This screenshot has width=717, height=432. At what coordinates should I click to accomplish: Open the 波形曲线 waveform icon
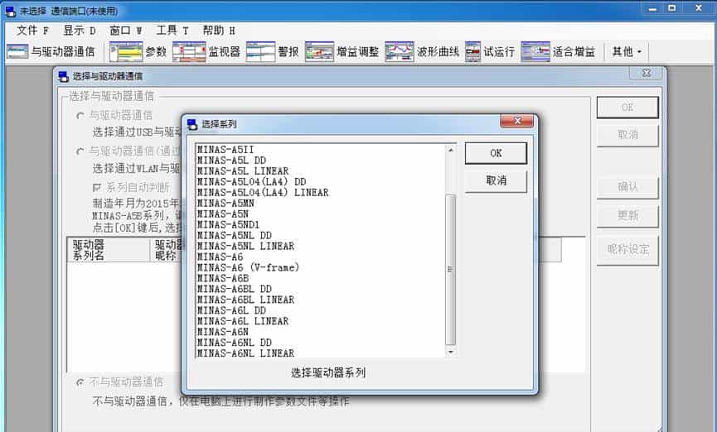[400, 51]
